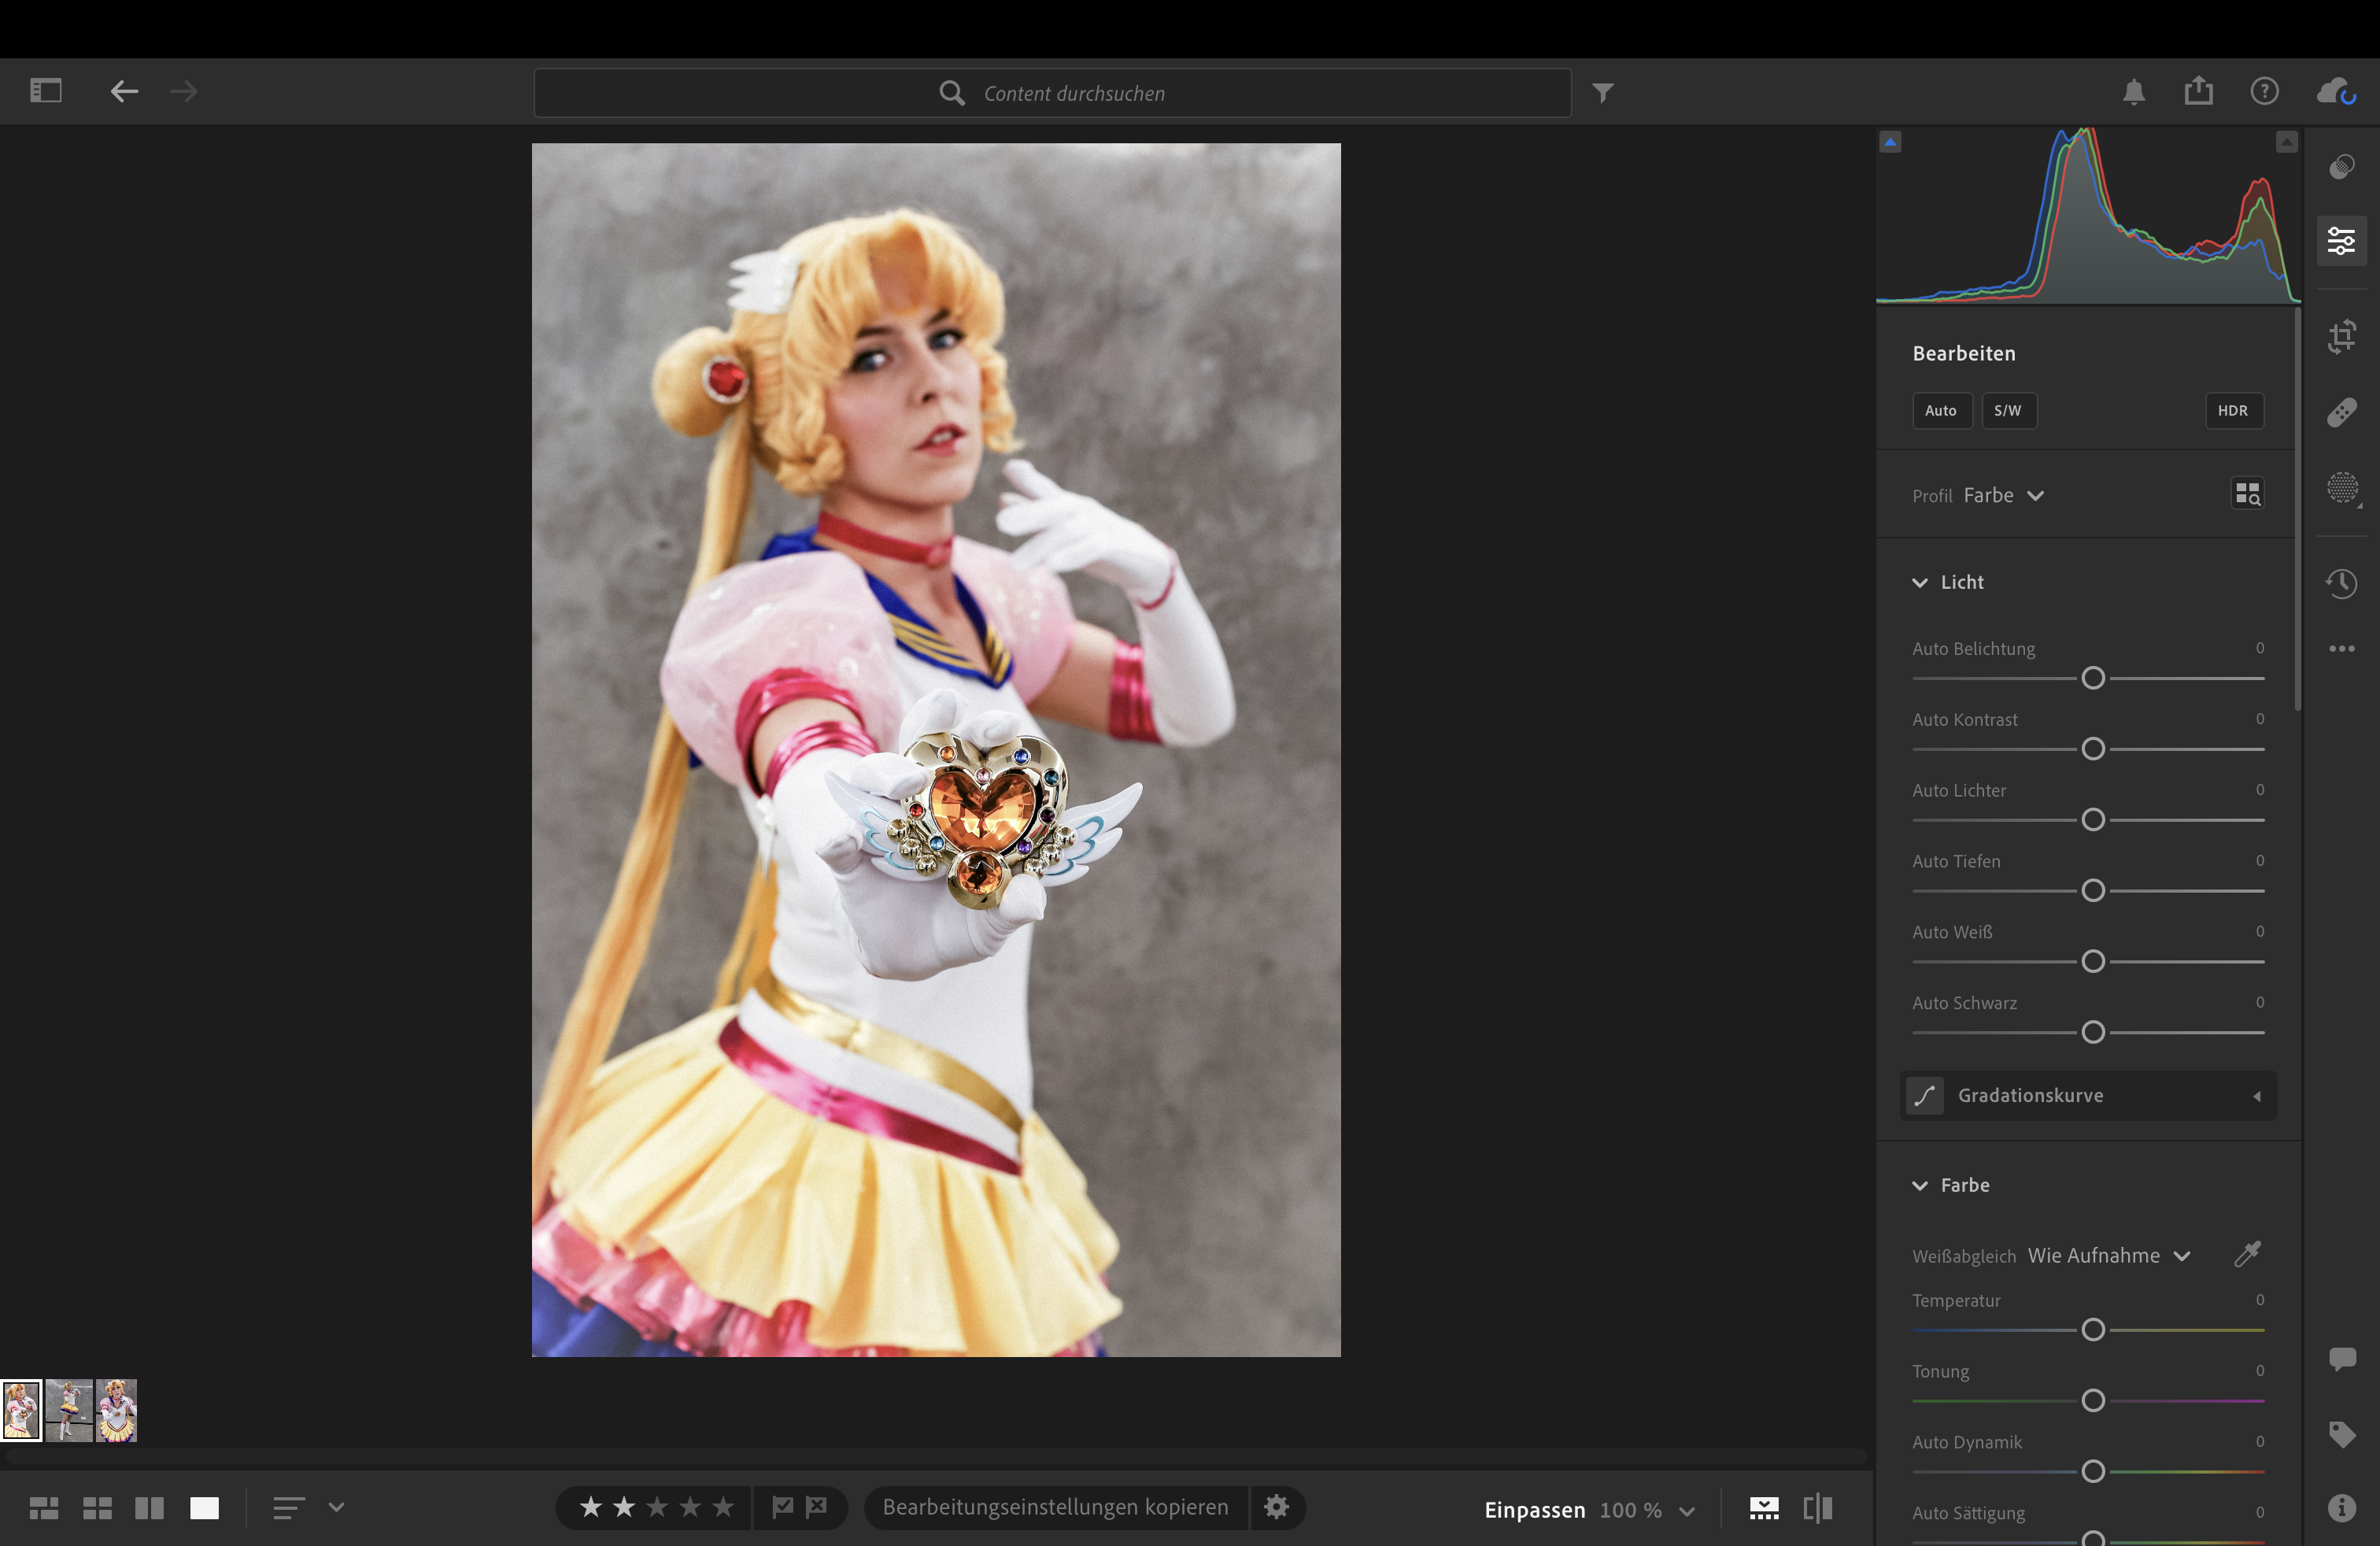Open the Versions history icon

[x=2342, y=583]
